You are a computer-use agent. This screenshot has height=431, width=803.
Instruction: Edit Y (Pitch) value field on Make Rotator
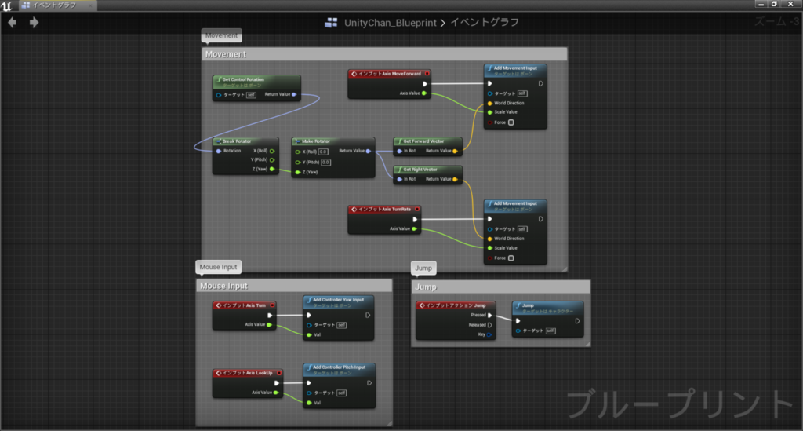[325, 163]
